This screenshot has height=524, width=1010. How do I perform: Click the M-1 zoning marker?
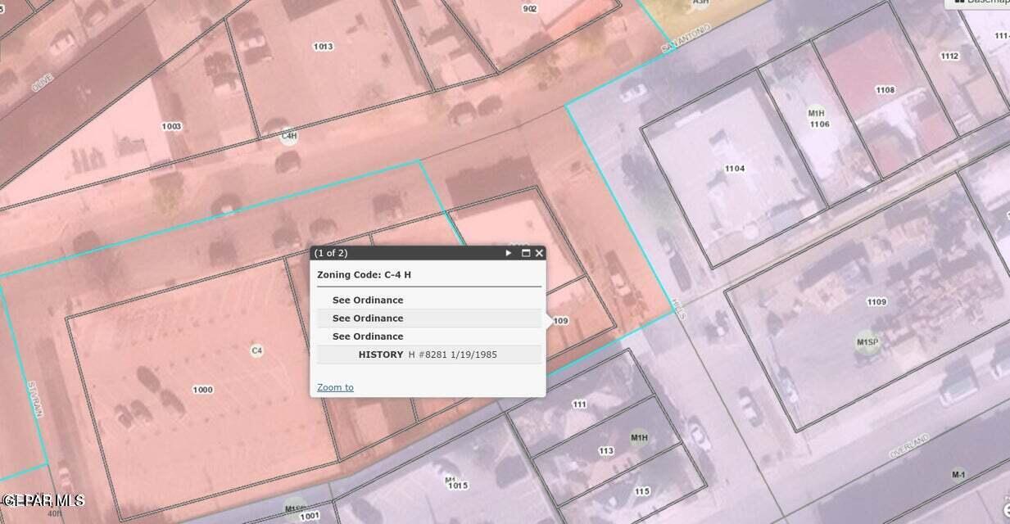958,474
